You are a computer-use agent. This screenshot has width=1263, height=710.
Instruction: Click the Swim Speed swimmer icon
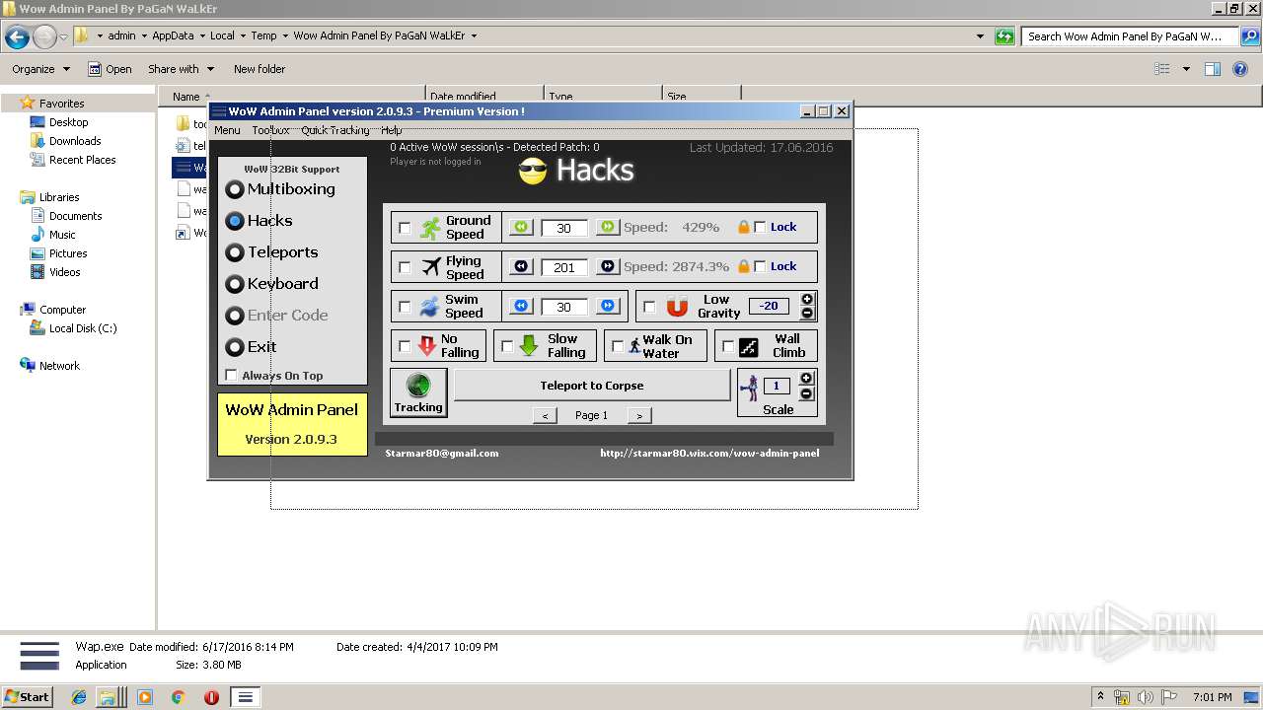(x=430, y=307)
